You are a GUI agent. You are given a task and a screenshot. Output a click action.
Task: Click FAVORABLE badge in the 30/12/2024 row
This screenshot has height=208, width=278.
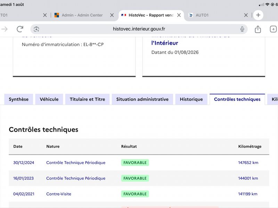coord(135,163)
